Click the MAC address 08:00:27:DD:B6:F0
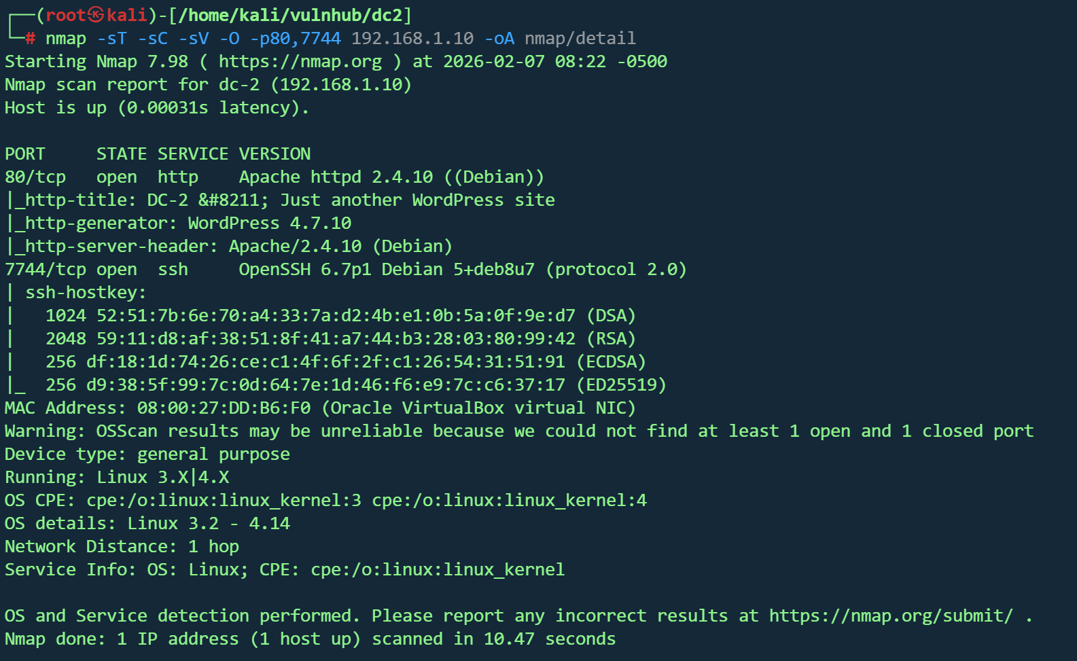Viewport: 1077px width, 661px height. click(x=224, y=408)
